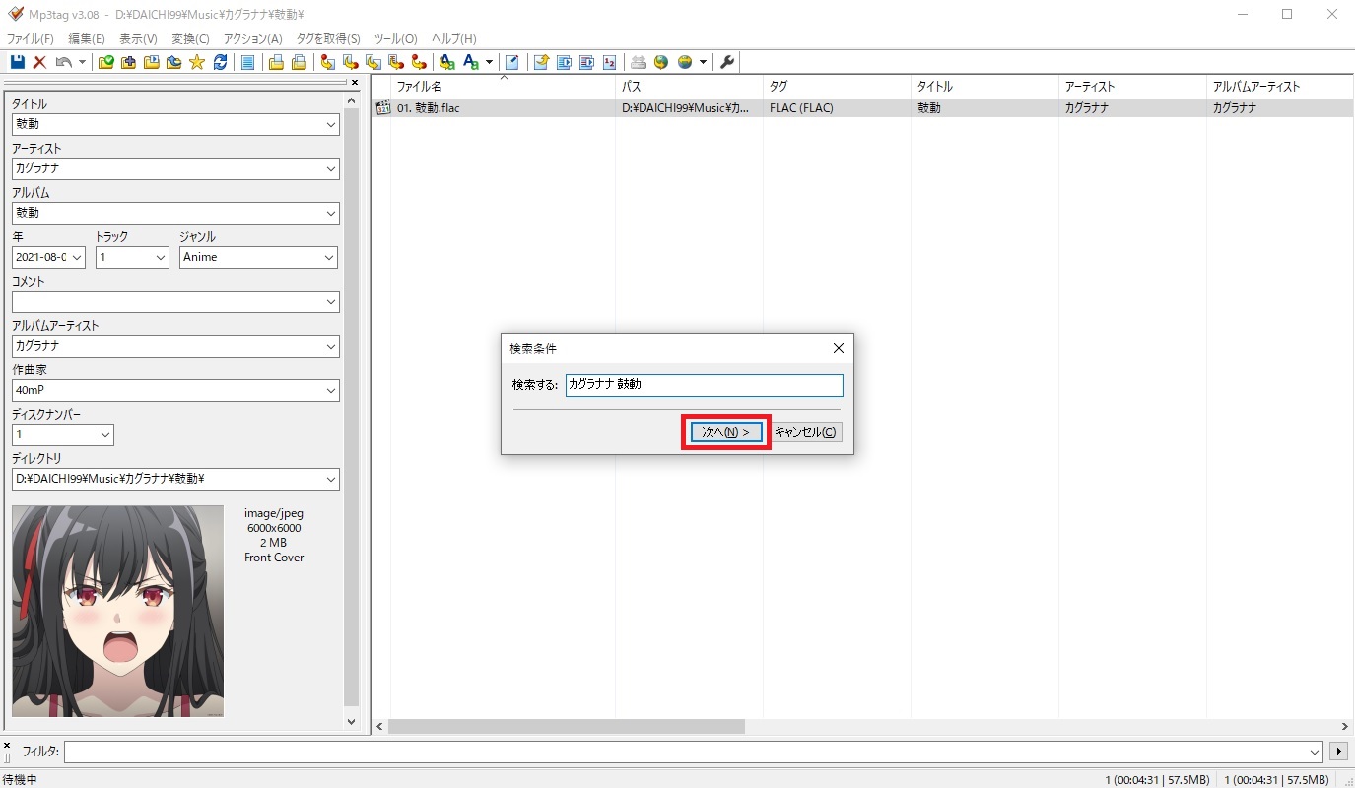Click the 検索する text input field
Screen dimensions: 1355x788
click(704, 384)
